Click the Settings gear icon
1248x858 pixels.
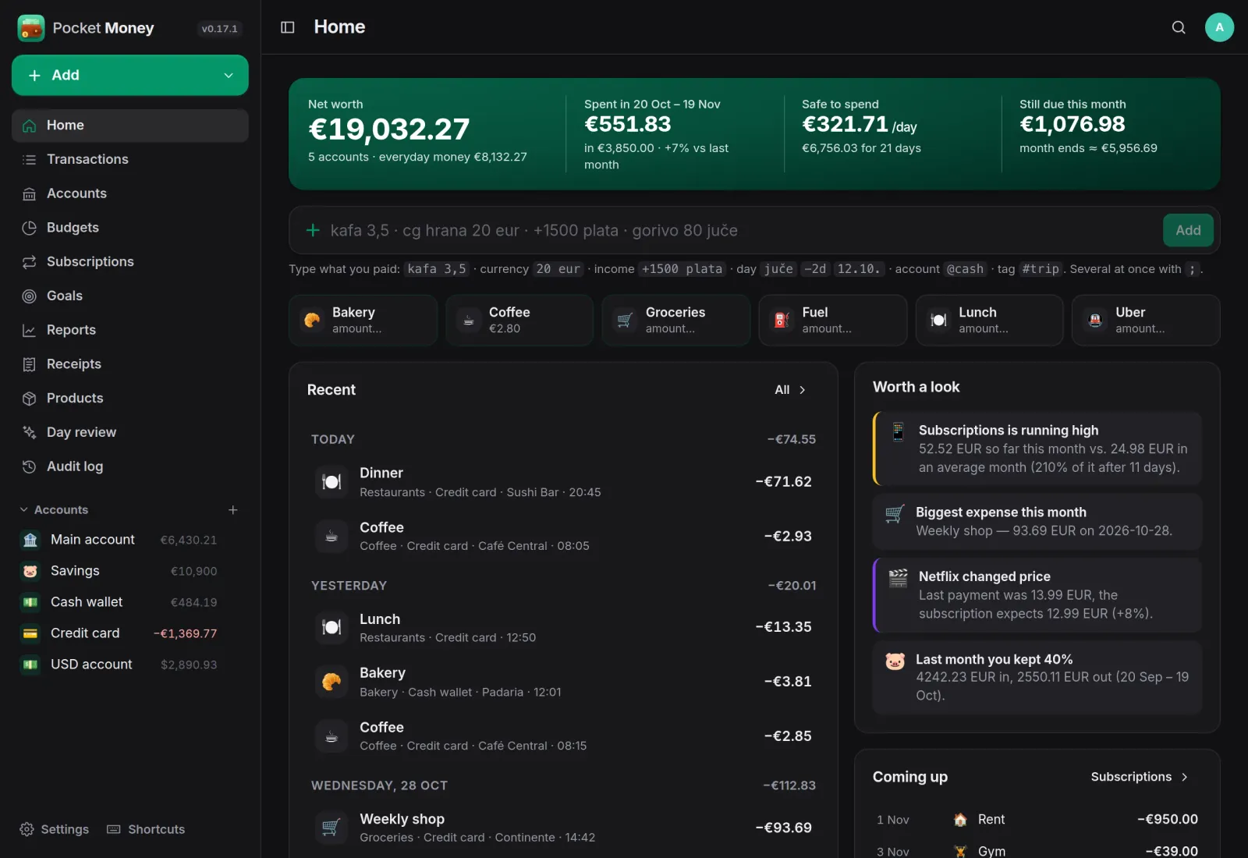coord(27,829)
